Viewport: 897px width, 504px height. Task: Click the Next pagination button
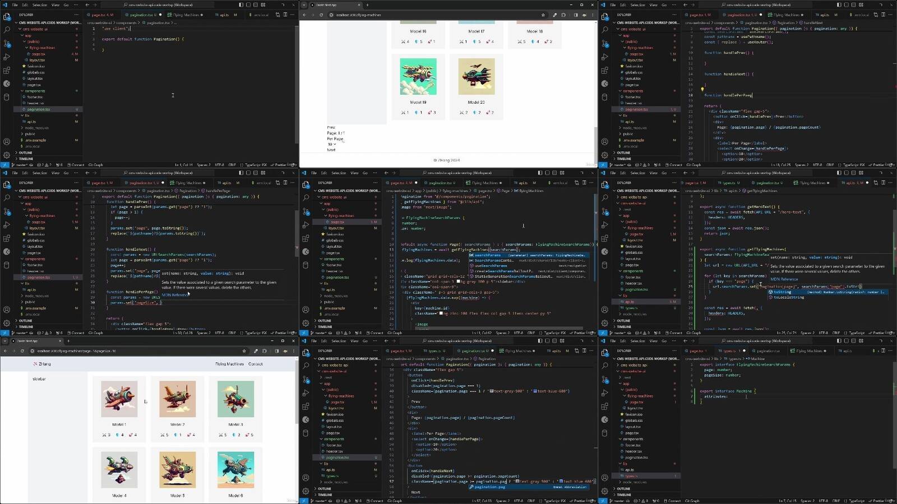(x=331, y=150)
